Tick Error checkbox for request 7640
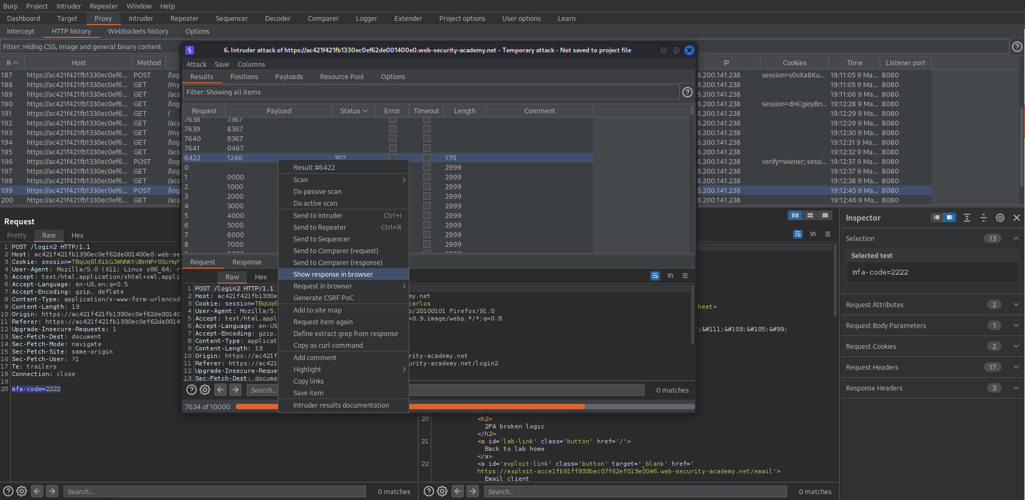Screen dimensions: 1025x500 coord(393,138)
